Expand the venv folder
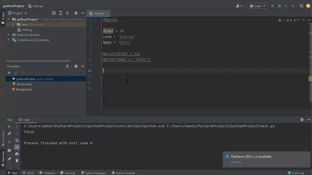 [x=13, y=24]
